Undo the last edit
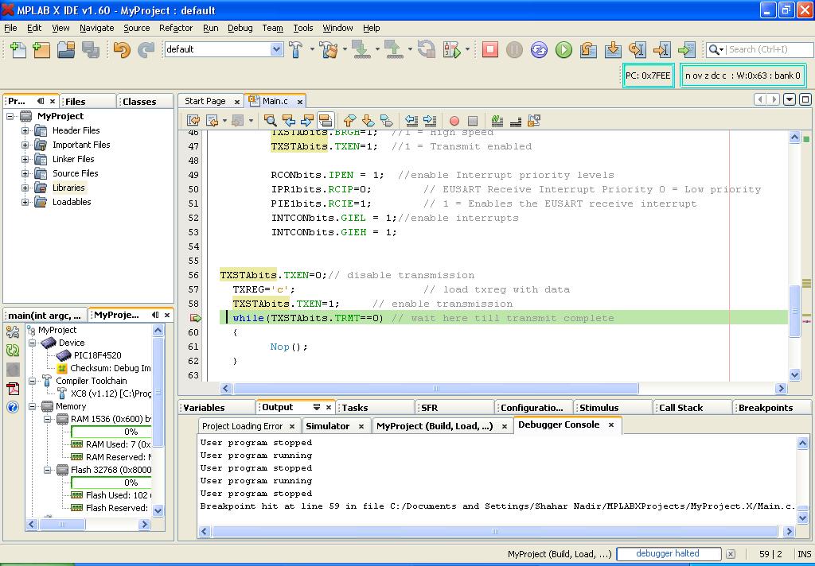The width and height of the screenshot is (815, 566). [x=122, y=49]
